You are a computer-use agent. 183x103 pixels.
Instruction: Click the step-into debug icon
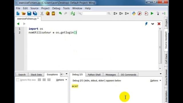164,13
